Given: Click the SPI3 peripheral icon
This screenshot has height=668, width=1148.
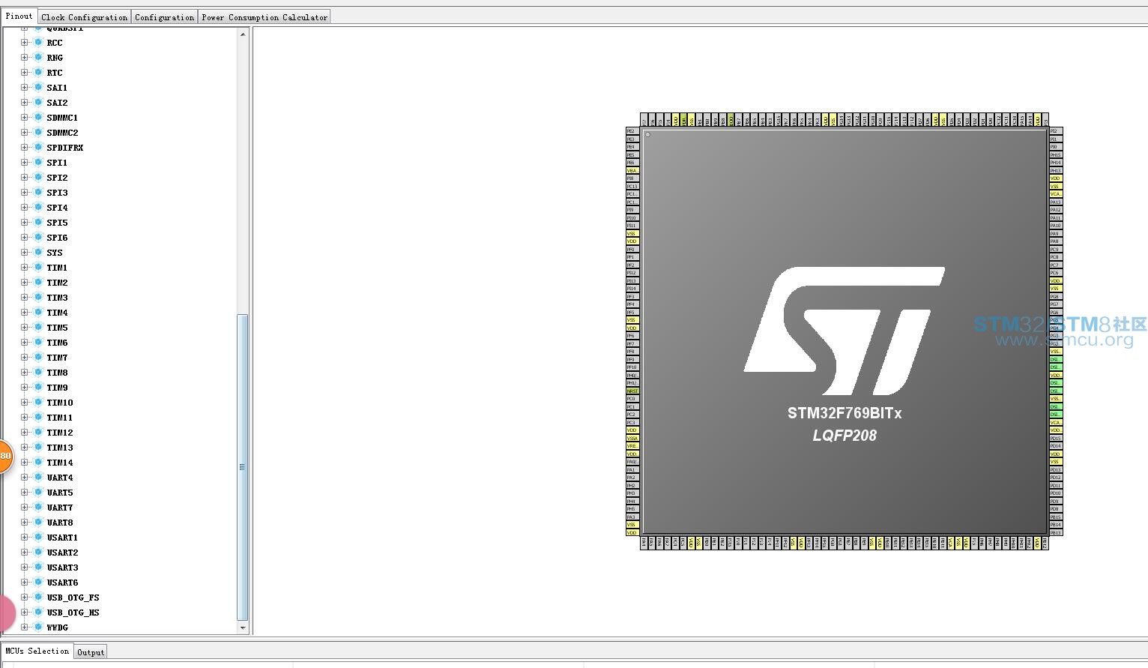Looking at the screenshot, I should (x=38, y=193).
